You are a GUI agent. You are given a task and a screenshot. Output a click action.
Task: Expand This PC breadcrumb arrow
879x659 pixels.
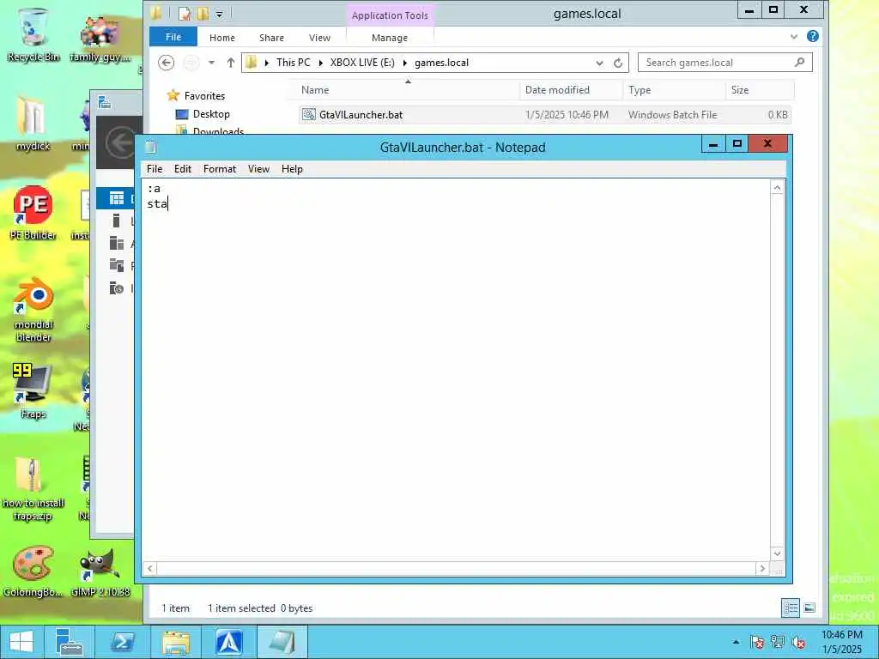point(321,63)
